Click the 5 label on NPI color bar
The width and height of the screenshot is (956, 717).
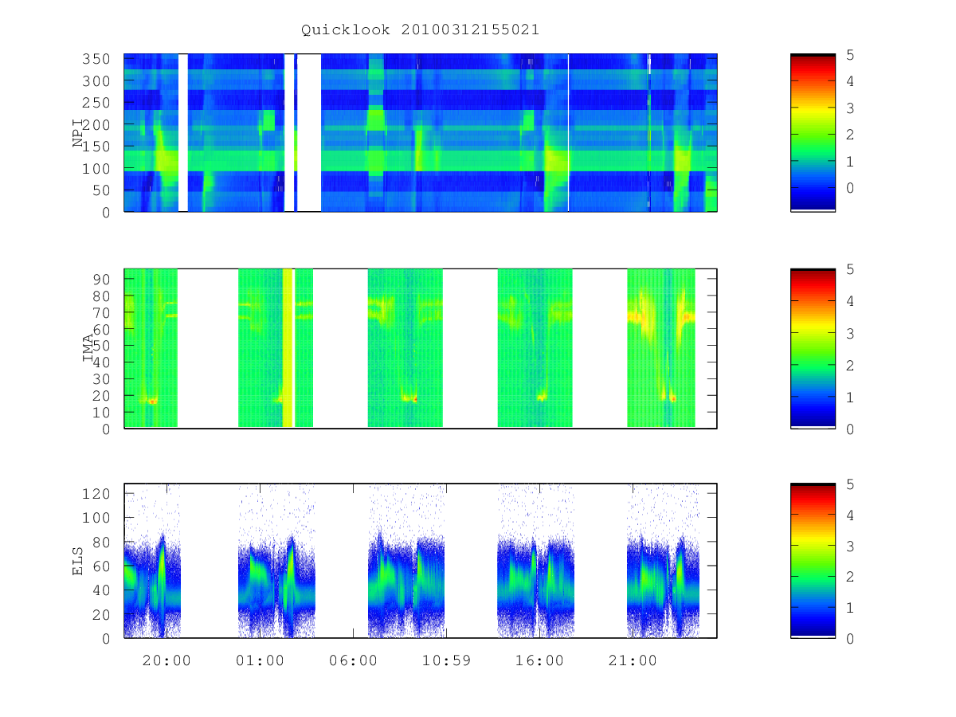click(850, 55)
